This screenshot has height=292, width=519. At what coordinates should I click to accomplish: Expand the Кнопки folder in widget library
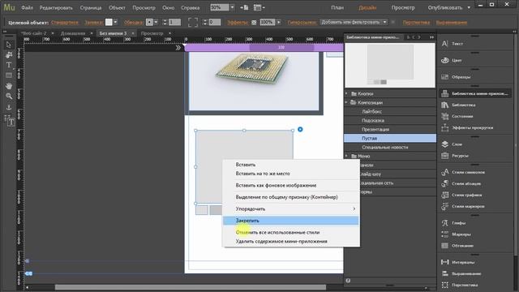tap(346, 94)
